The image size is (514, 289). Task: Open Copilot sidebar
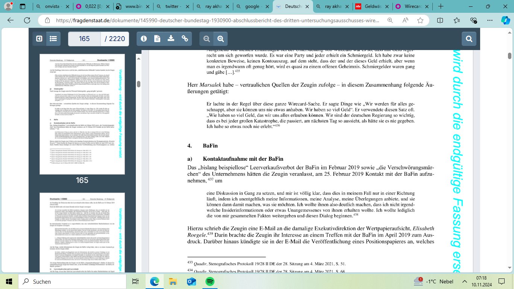point(505,20)
